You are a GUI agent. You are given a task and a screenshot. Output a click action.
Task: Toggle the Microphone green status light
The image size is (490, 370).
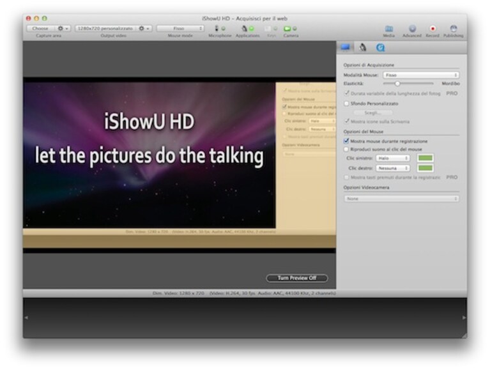224,29
